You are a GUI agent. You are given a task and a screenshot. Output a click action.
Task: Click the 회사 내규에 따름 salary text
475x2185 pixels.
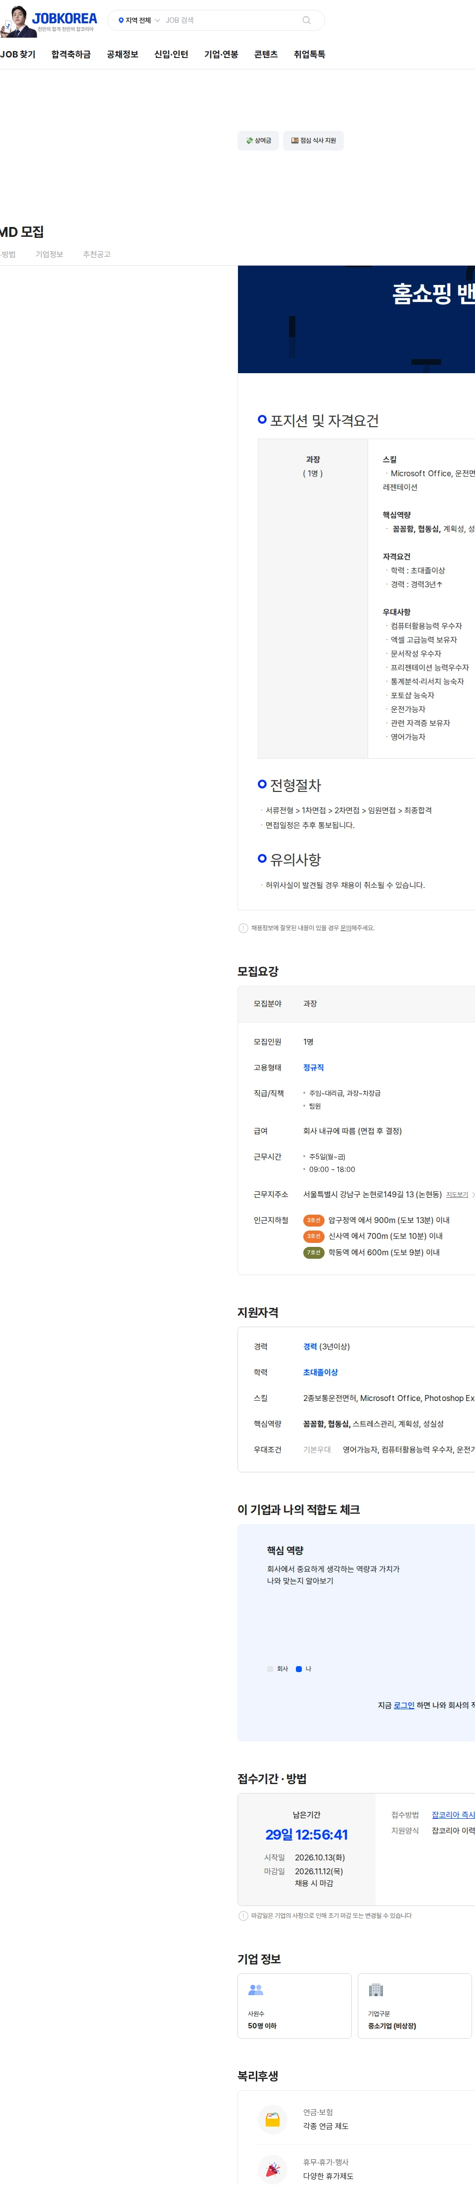352,1131
